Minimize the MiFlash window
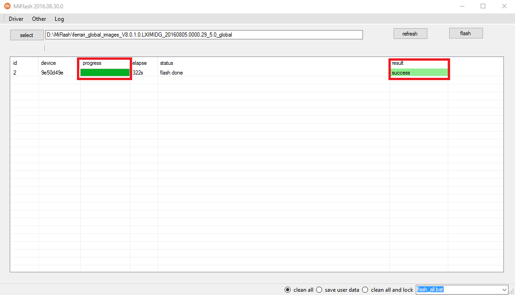This screenshot has width=515, height=295. point(462,6)
